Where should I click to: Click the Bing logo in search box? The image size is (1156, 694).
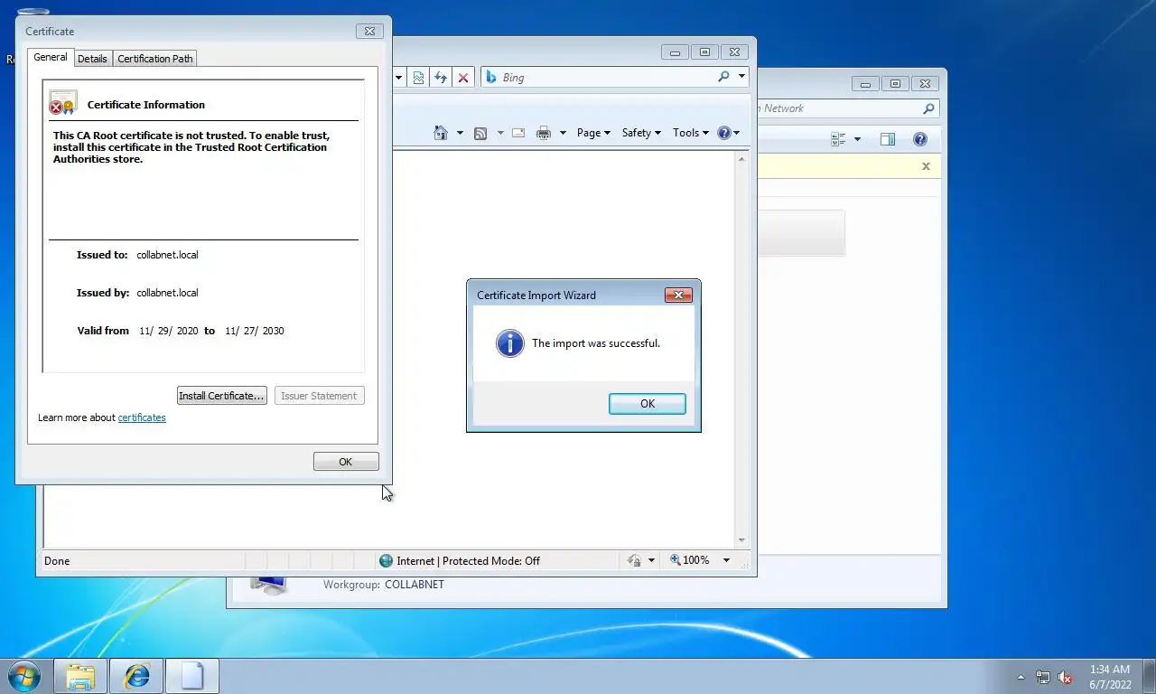point(491,78)
